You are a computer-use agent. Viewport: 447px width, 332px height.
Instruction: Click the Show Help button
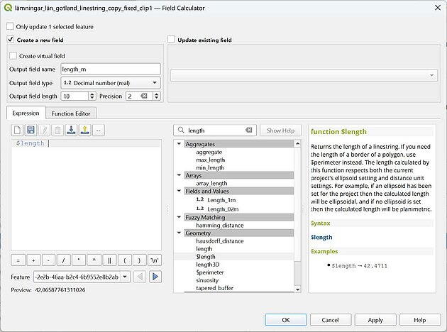[x=280, y=131]
